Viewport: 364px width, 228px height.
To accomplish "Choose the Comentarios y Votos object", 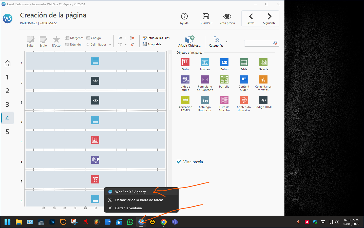I will (263, 79).
